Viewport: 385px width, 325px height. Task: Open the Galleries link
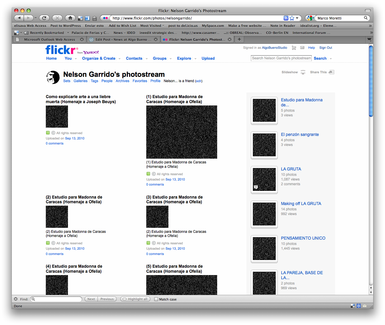(80, 81)
